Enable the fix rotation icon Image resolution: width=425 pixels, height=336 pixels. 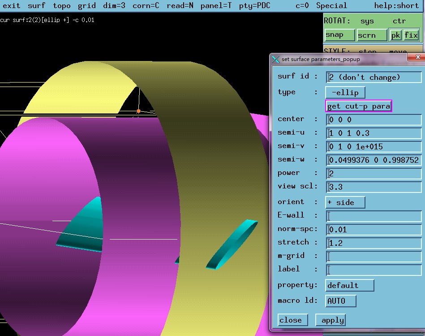(411, 35)
